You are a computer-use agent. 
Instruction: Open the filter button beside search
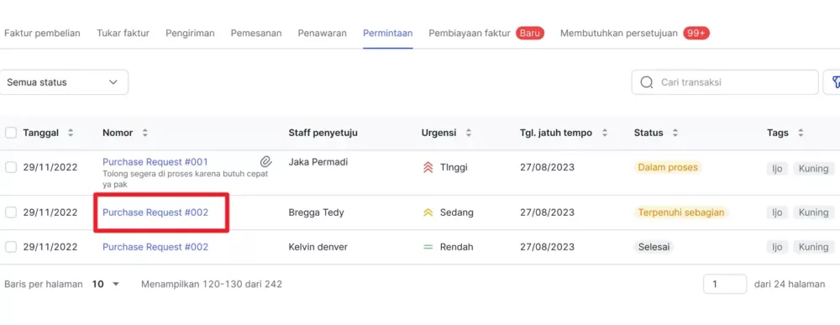833,82
